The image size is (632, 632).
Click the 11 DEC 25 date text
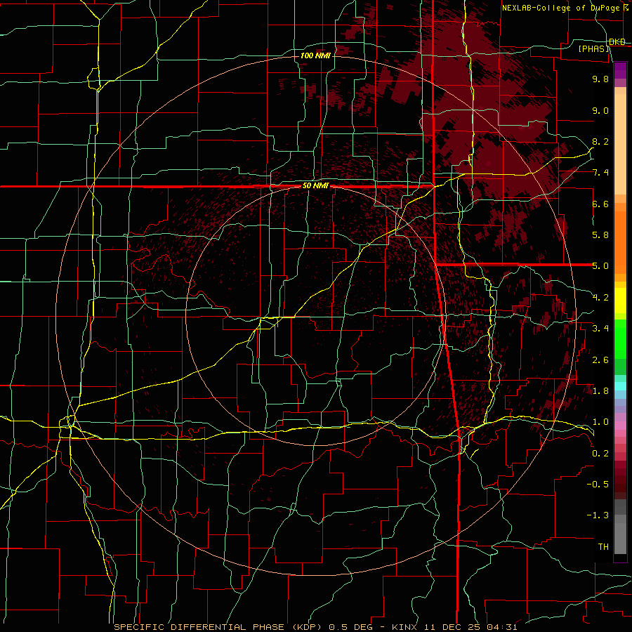tap(452, 627)
